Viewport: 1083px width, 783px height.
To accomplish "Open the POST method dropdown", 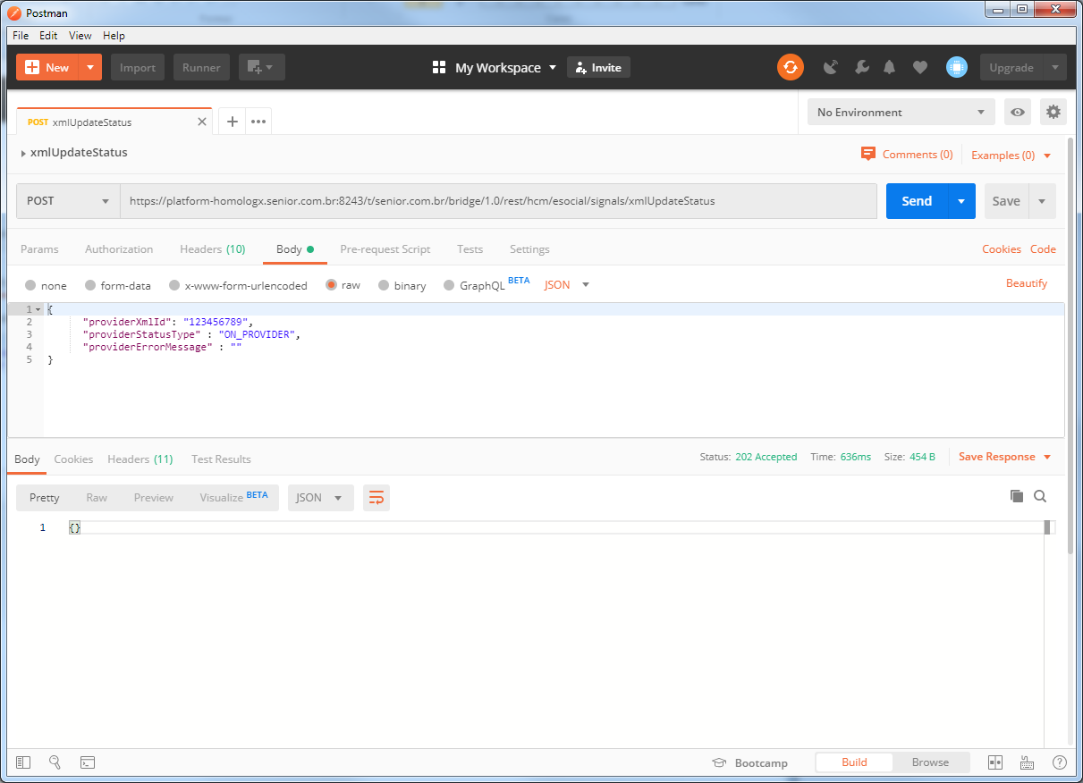I will coord(68,201).
